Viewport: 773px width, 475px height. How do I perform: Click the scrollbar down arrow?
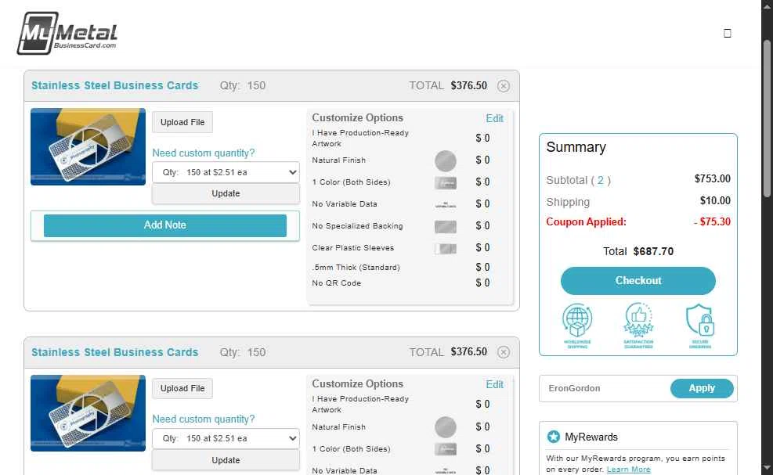click(x=767, y=468)
